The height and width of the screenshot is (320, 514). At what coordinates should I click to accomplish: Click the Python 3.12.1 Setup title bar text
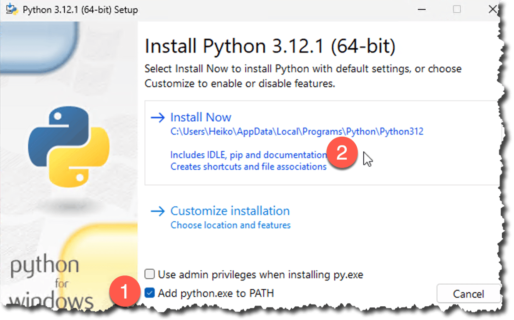pos(80,9)
